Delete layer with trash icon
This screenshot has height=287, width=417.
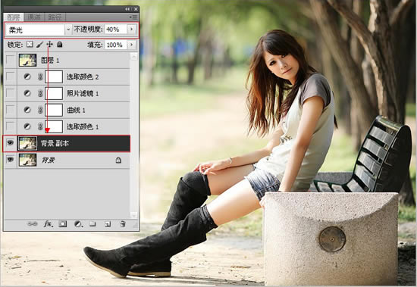[x=123, y=223]
